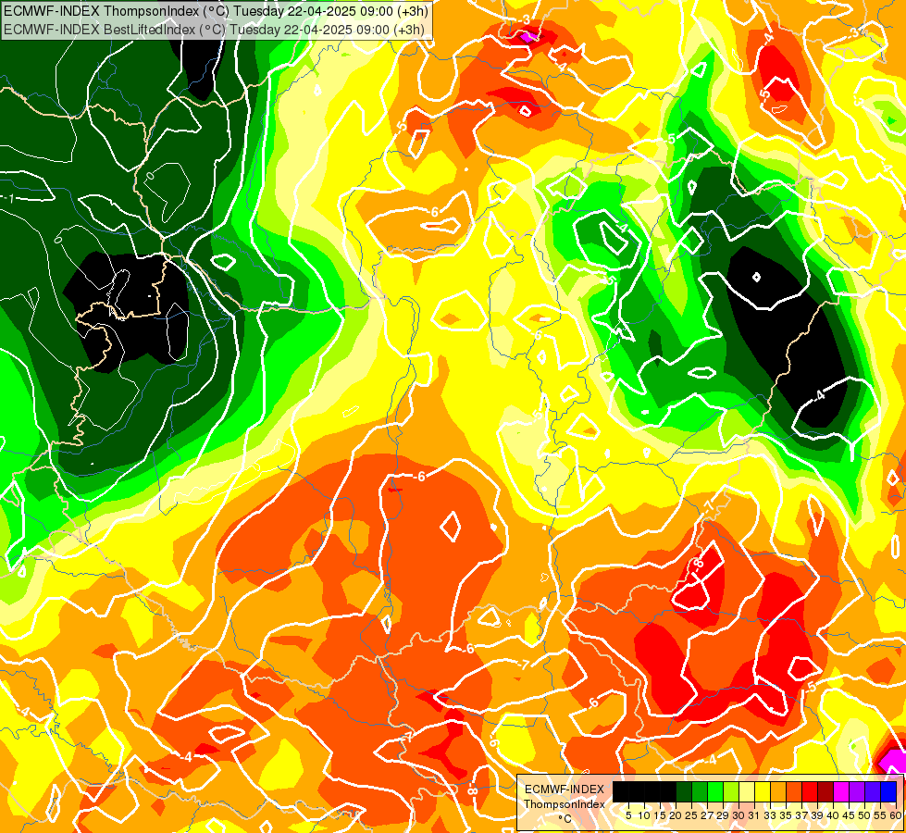Click the legend tick value 27
906x833 pixels.
pos(707,815)
